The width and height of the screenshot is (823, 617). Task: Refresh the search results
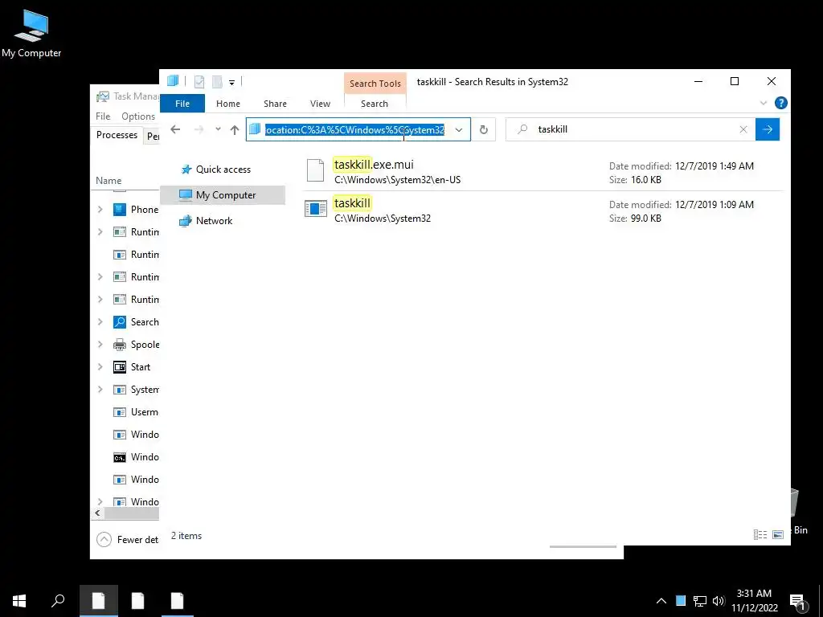[x=483, y=129]
